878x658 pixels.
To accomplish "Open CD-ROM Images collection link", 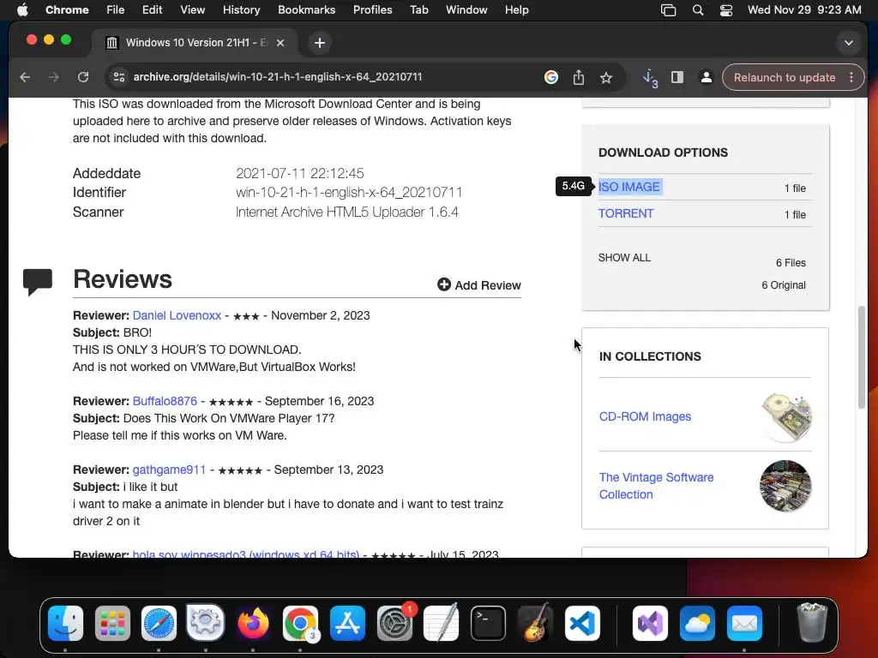I will click(645, 416).
